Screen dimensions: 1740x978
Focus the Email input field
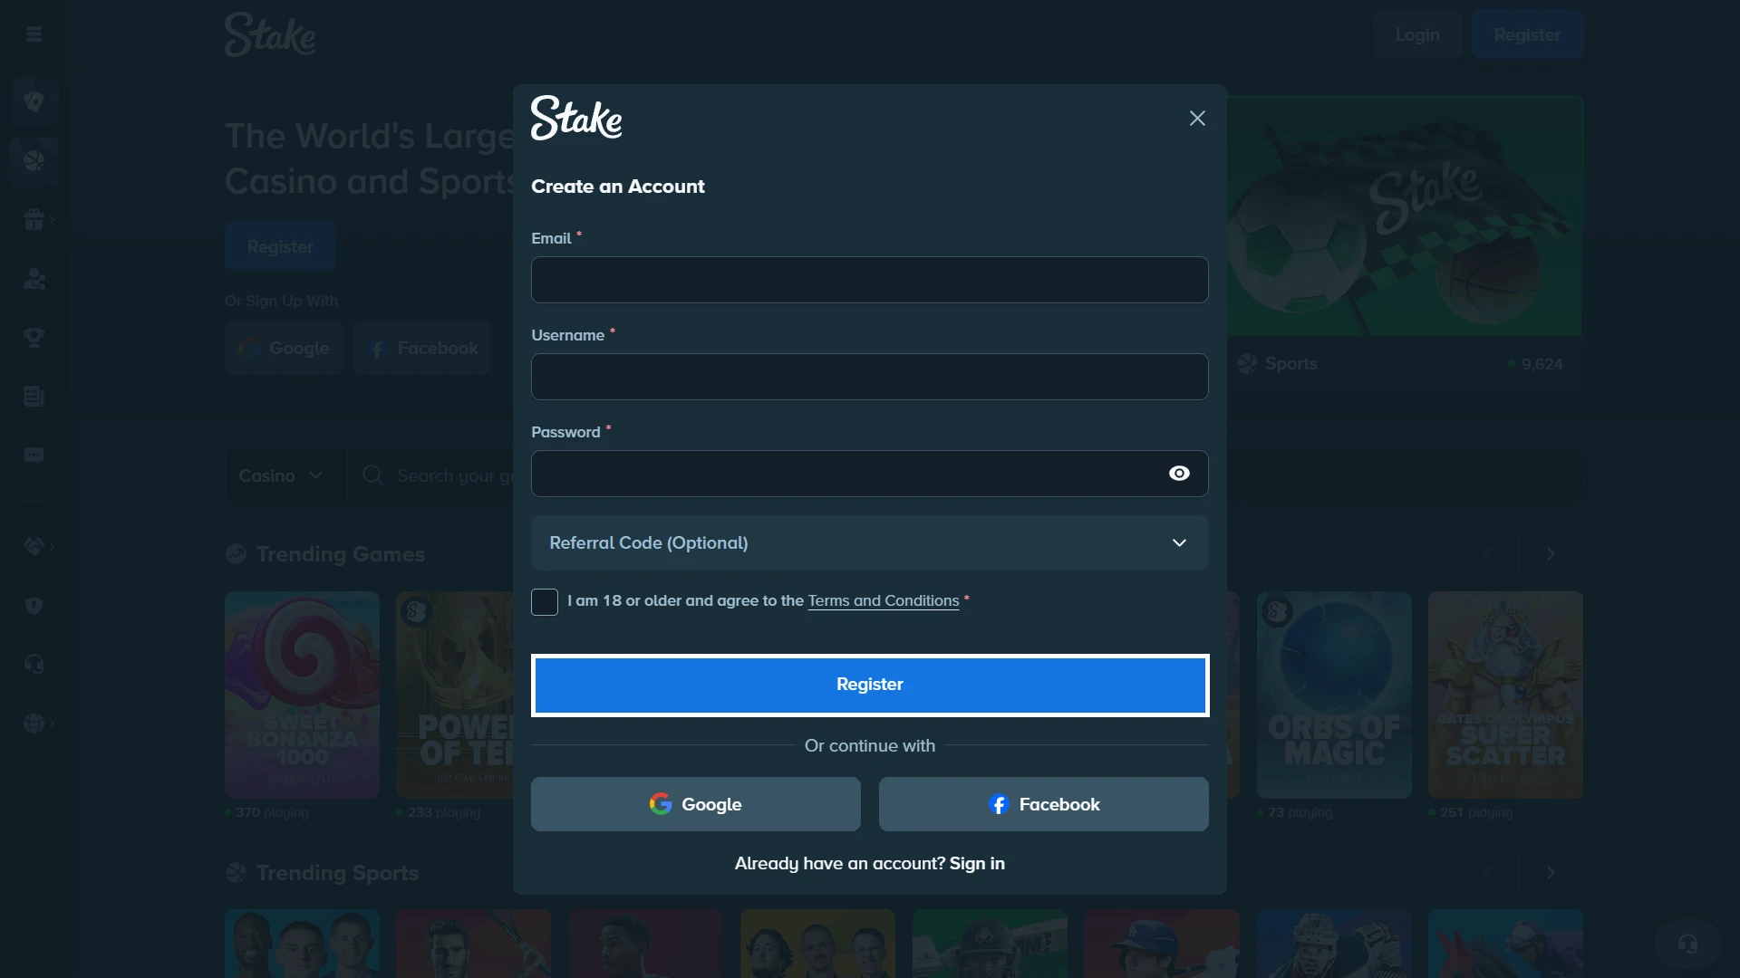pyautogui.click(x=870, y=280)
